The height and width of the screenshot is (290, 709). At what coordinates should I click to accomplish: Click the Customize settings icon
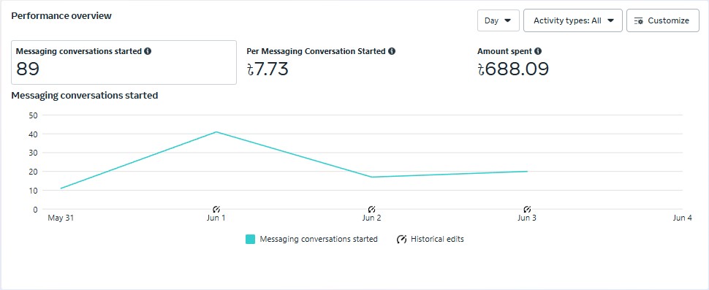coord(638,20)
